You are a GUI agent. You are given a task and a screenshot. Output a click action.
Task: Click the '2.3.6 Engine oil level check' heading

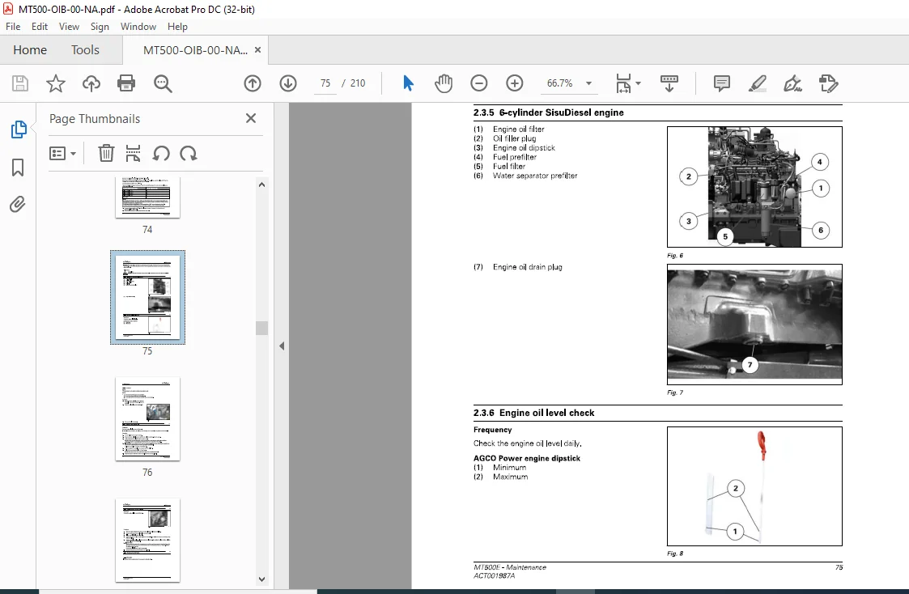(x=534, y=413)
